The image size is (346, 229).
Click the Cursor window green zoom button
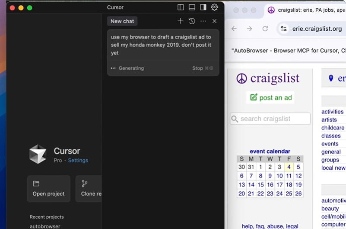(x=29, y=8)
